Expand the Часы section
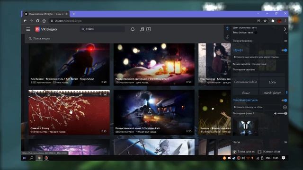The image size is (303, 170). click(x=285, y=142)
